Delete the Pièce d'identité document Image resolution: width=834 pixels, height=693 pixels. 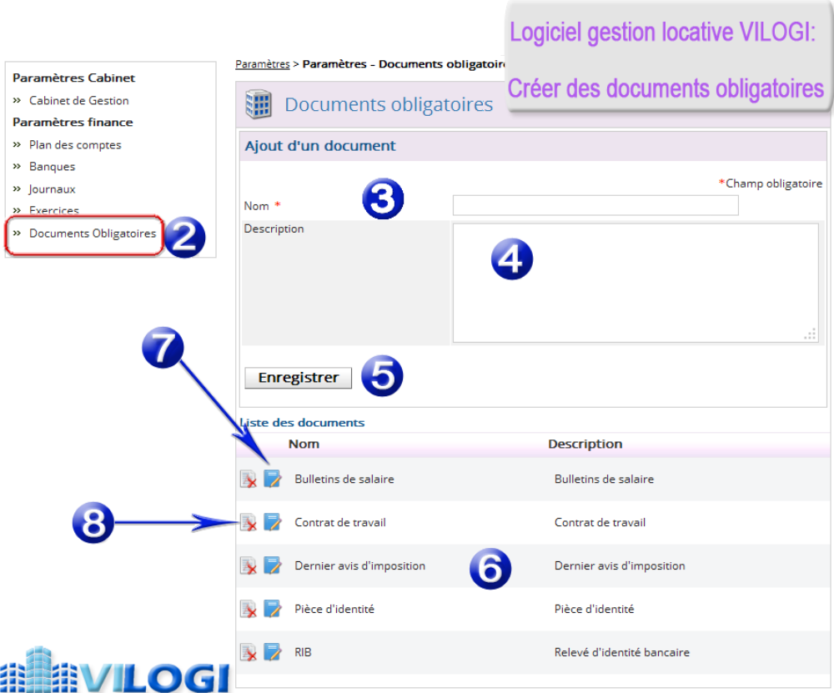point(249,609)
